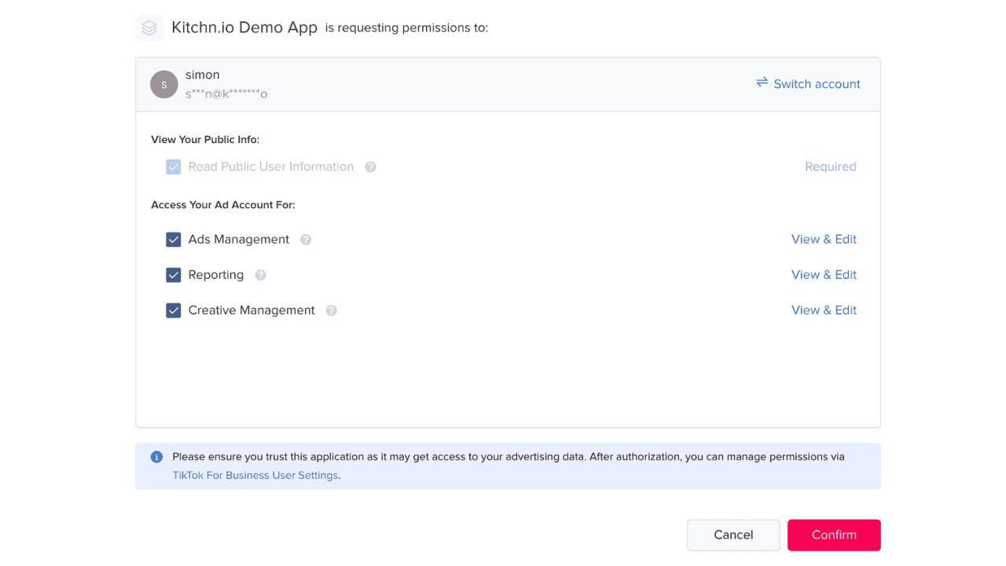Click the switch arrows icon beside Switch account
This screenshot has height=566, width=1006.
pyautogui.click(x=761, y=83)
